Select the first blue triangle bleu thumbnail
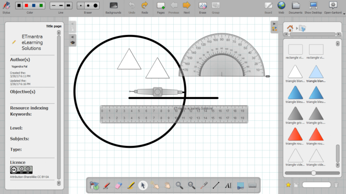This screenshot has width=346, height=194. pos(295,92)
